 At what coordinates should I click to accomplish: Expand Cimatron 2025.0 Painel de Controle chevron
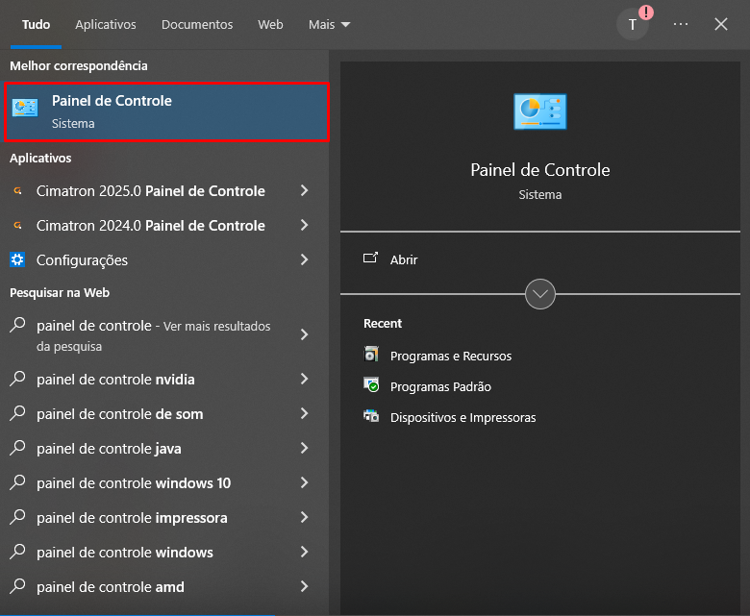(304, 190)
